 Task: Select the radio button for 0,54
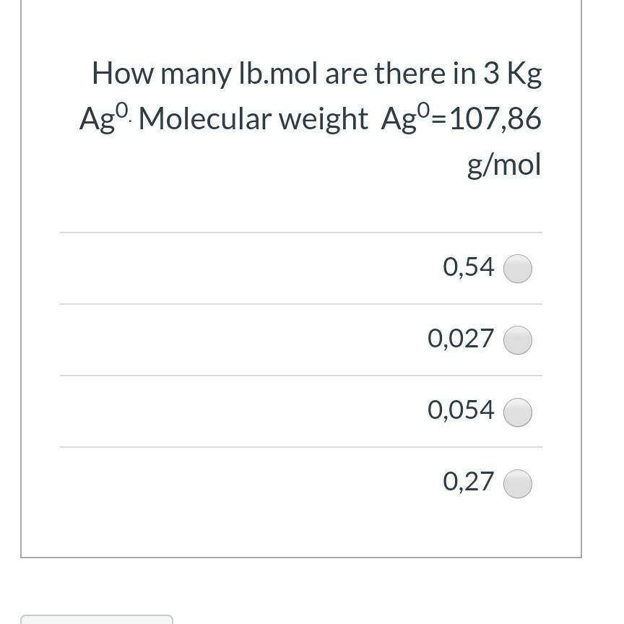click(517, 267)
